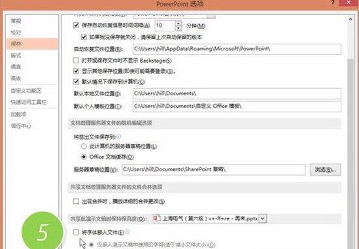Select 仅嵌入演示文稿中使用的字符 radio button

click(x=92, y=244)
